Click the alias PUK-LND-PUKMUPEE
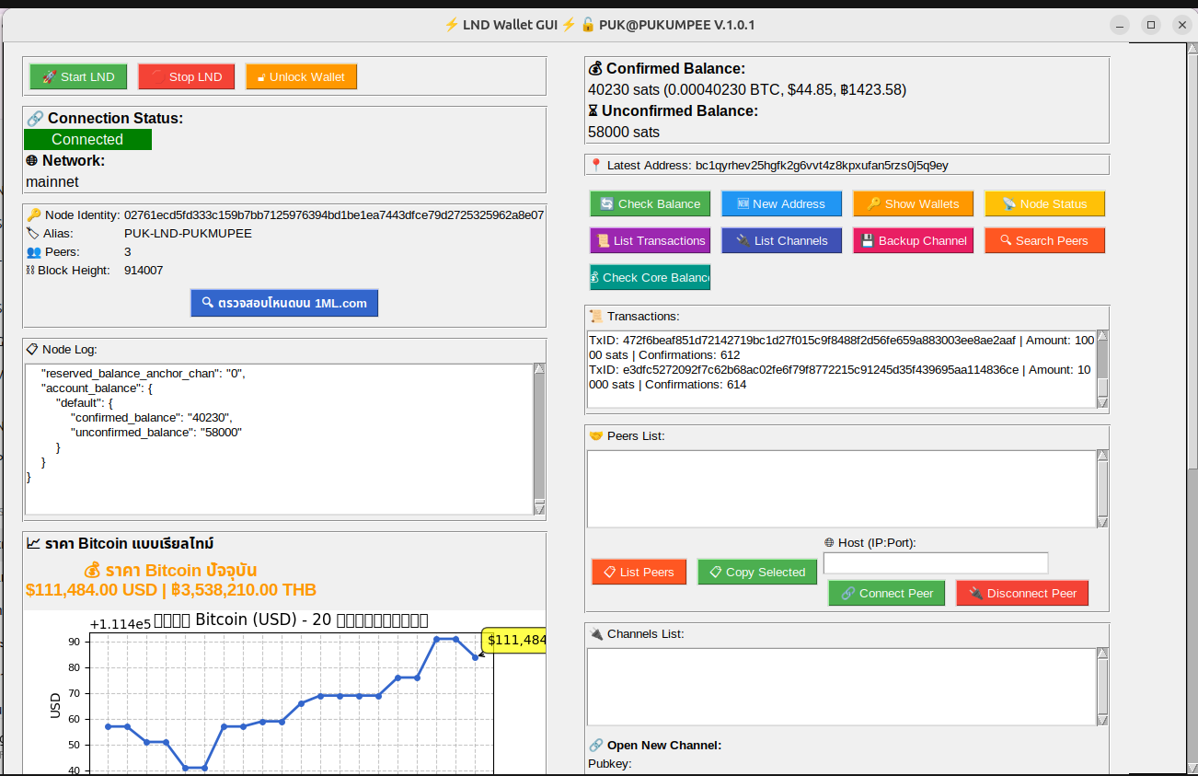 point(188,233)
